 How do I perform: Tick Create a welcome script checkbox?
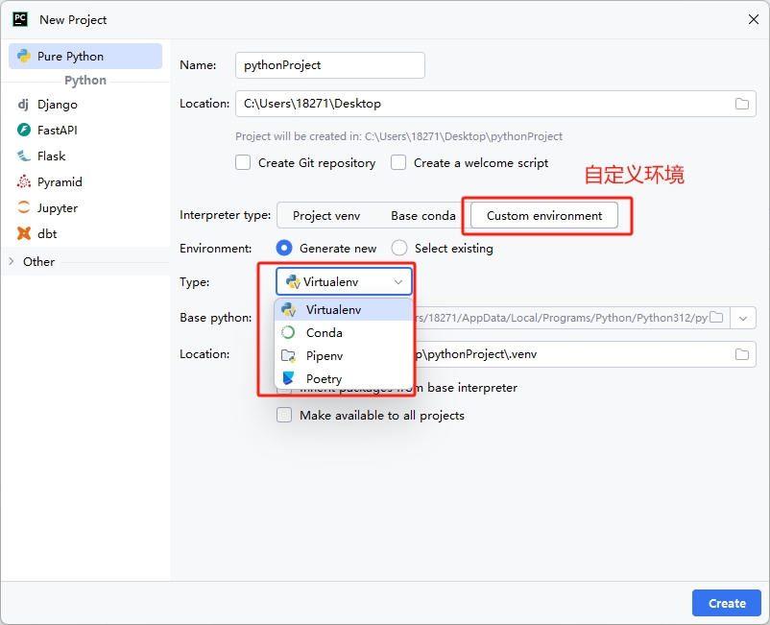pos(399,163)
